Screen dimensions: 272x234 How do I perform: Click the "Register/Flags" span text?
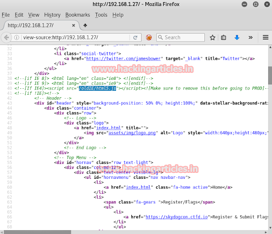tap(180, 202)
